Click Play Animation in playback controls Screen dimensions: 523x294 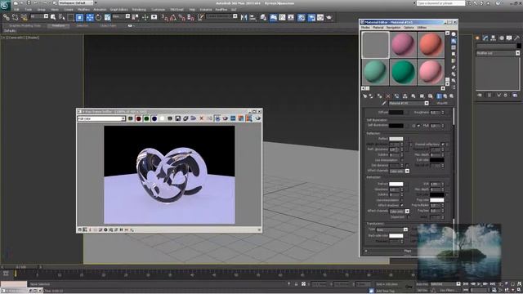coord(479,284)
